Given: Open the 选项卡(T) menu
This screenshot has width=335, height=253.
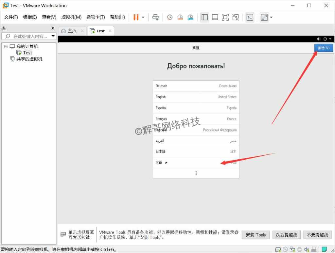Looking at the screenshot, I should (x=96, y=17).
